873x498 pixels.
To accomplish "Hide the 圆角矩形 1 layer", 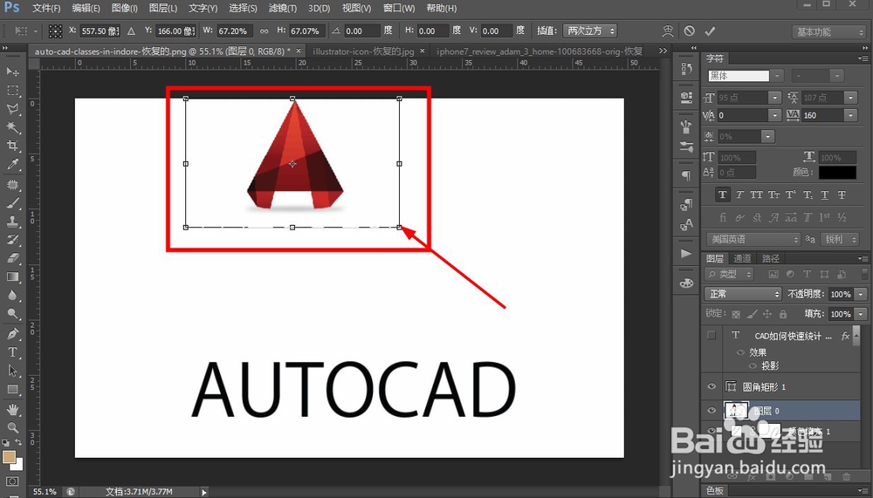I will click(x=711, y=386).
